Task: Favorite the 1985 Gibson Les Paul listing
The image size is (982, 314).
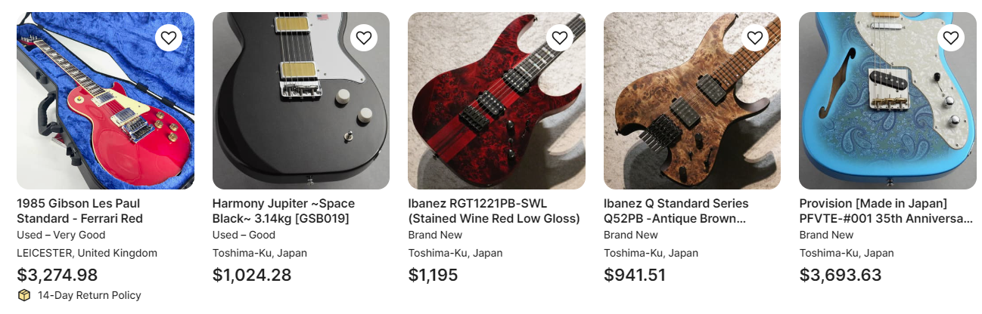Action: tap(169, 38)
